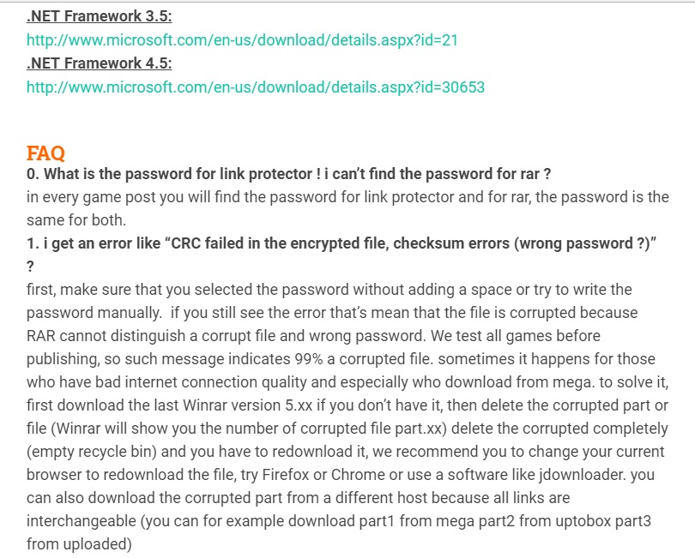Click the line starting "first, make sure that"

pyautogui.click(x=329, y=290)
